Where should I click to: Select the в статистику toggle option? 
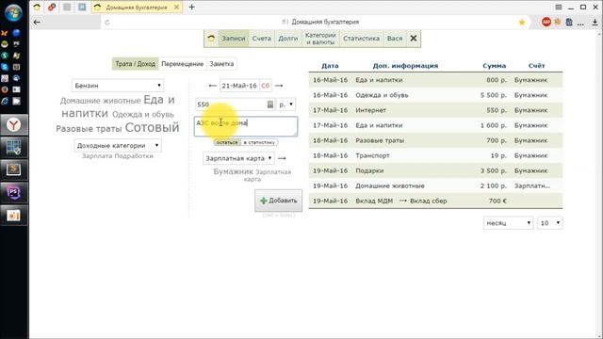(x=259, y=142)
